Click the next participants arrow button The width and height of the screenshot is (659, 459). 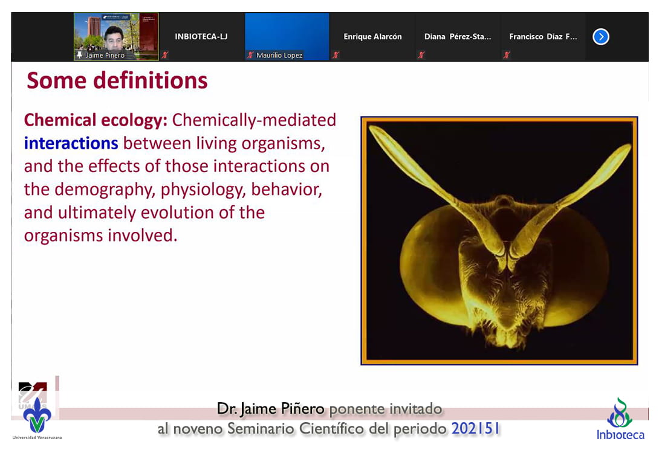tap(600, 37)
